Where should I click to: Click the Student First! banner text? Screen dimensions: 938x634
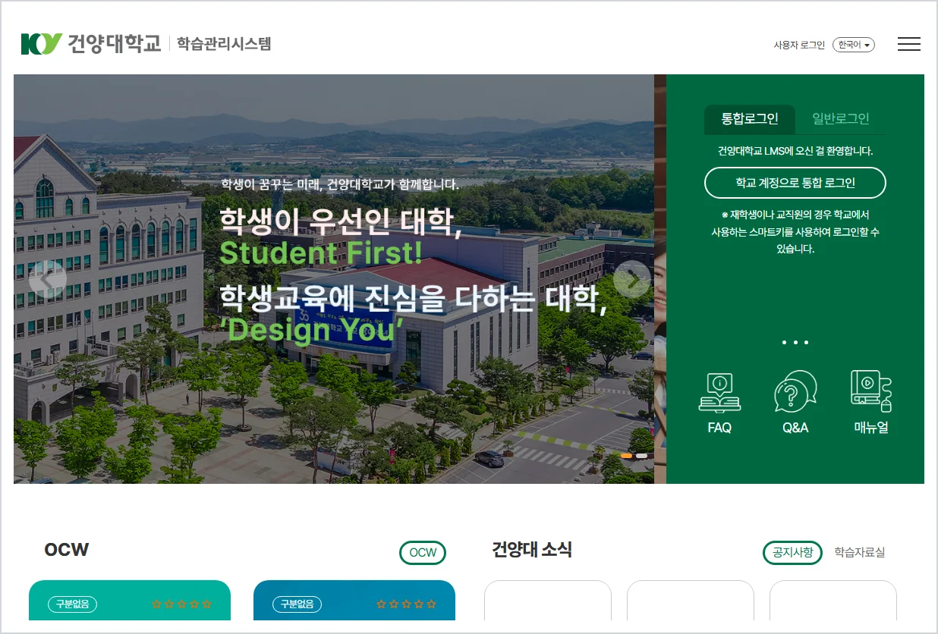(321, 253)
